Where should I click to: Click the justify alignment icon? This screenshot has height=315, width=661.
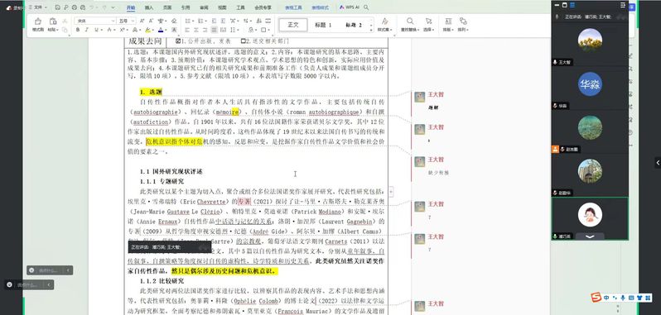pyautogui.click(x=215, y=30)
